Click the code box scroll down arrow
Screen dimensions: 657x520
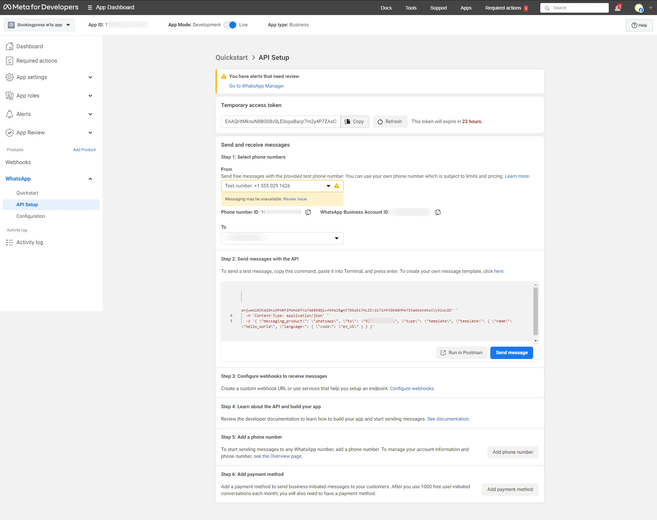tap(536, 341)
